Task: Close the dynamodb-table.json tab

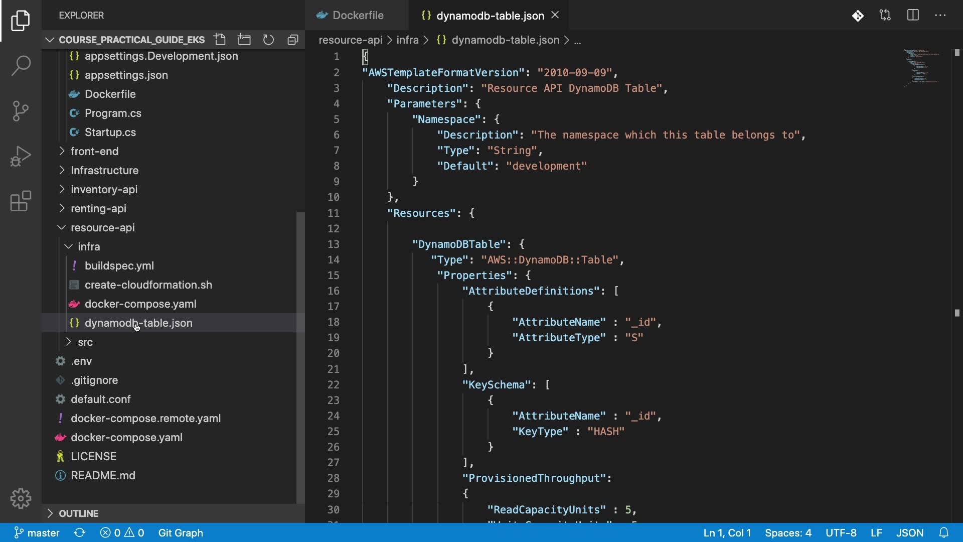Action: (555, 15)
